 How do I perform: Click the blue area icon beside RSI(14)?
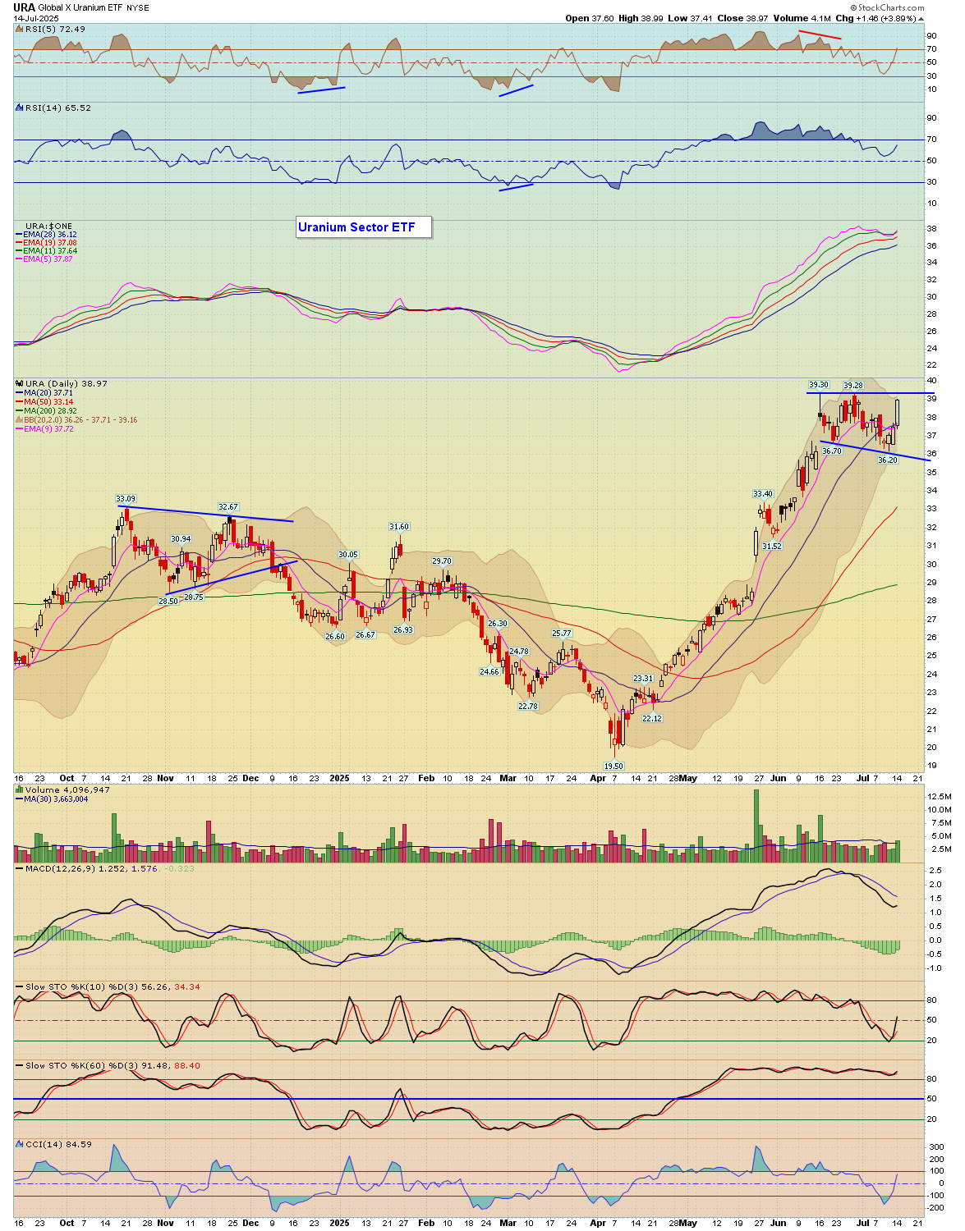pos(20,108)
